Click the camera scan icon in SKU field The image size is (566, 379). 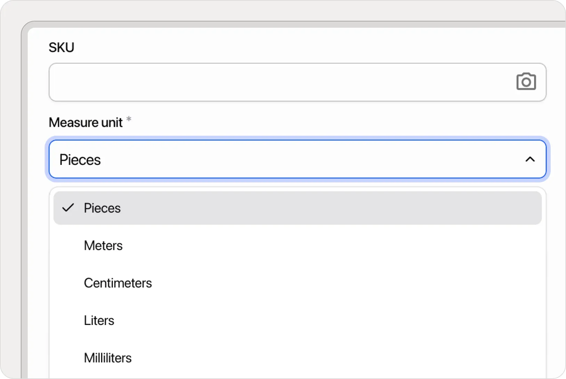coord(526,82)
